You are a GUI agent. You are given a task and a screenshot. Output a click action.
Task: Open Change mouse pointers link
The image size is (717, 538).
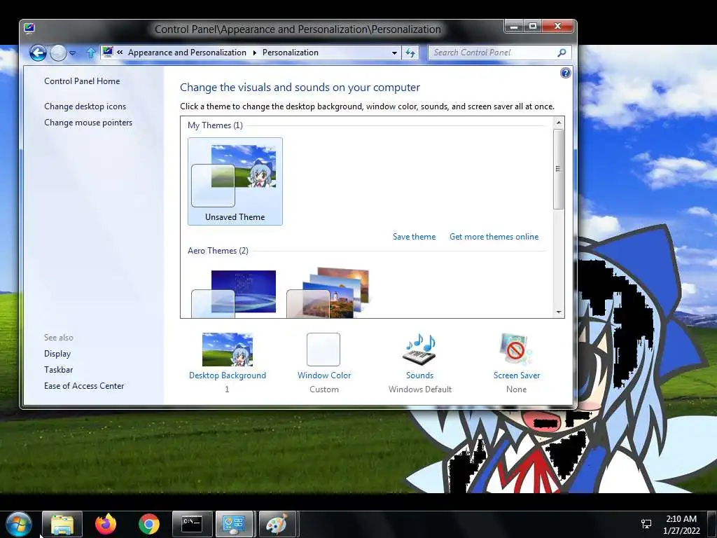point(88,123)
